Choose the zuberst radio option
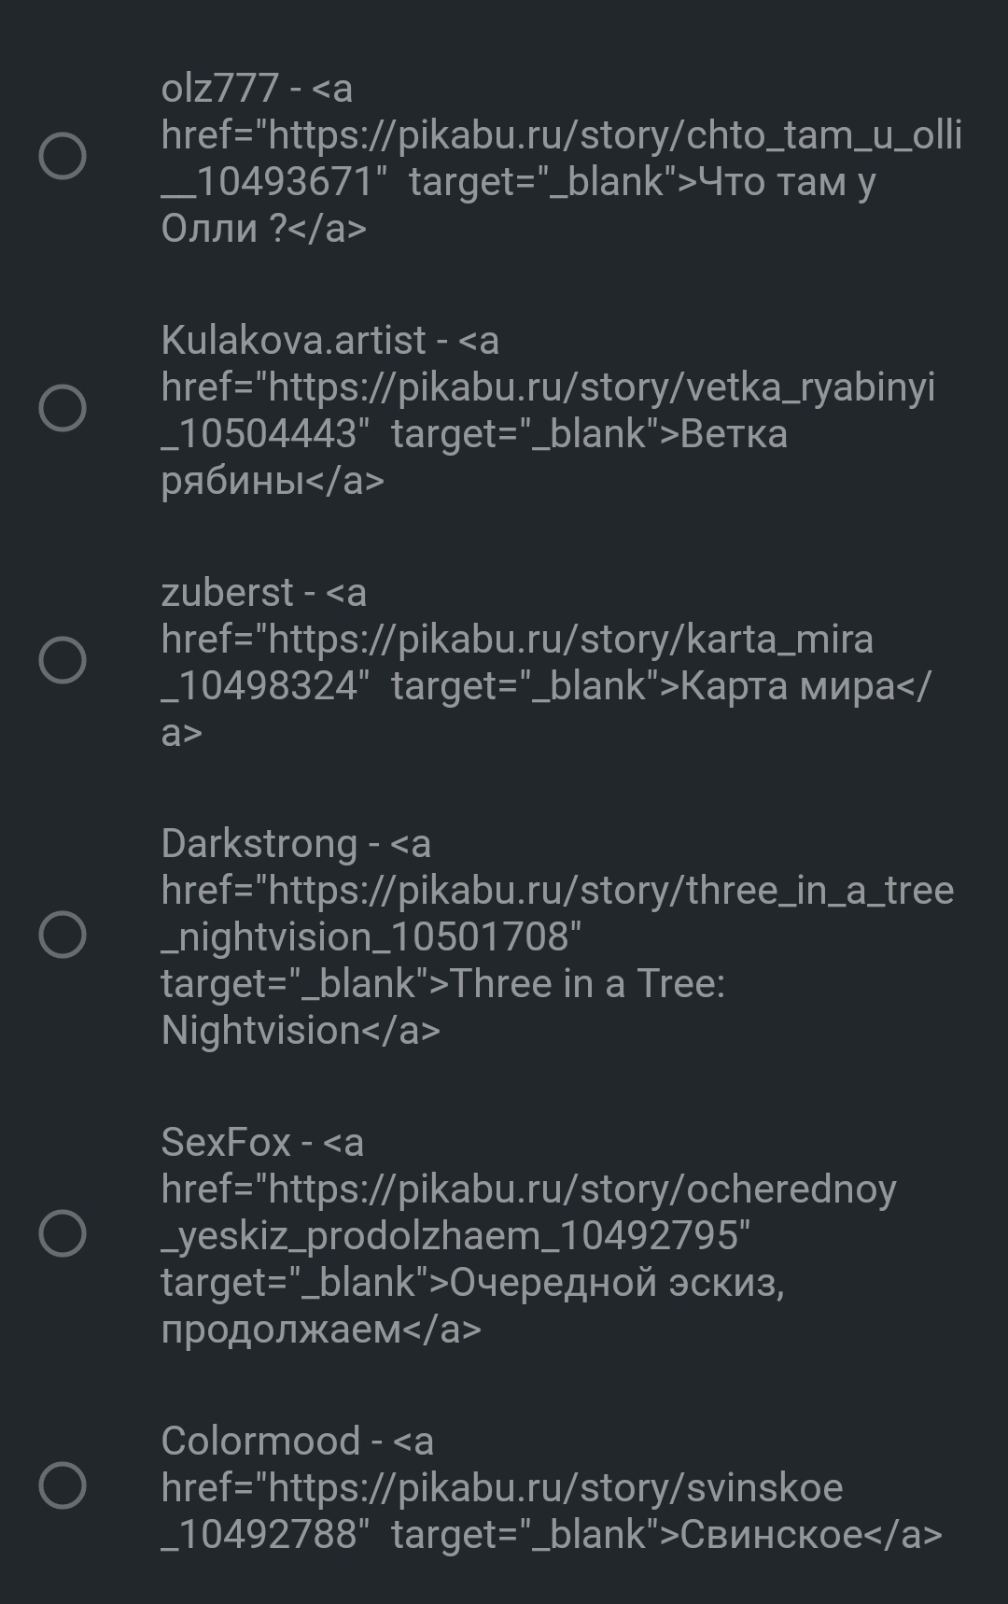Screen dimensions: 1008x1604 click(x=63, y=660)
